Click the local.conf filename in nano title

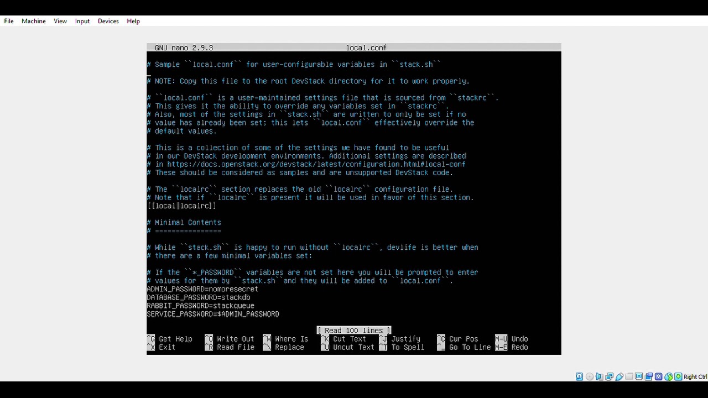click(x=366, y=48)
